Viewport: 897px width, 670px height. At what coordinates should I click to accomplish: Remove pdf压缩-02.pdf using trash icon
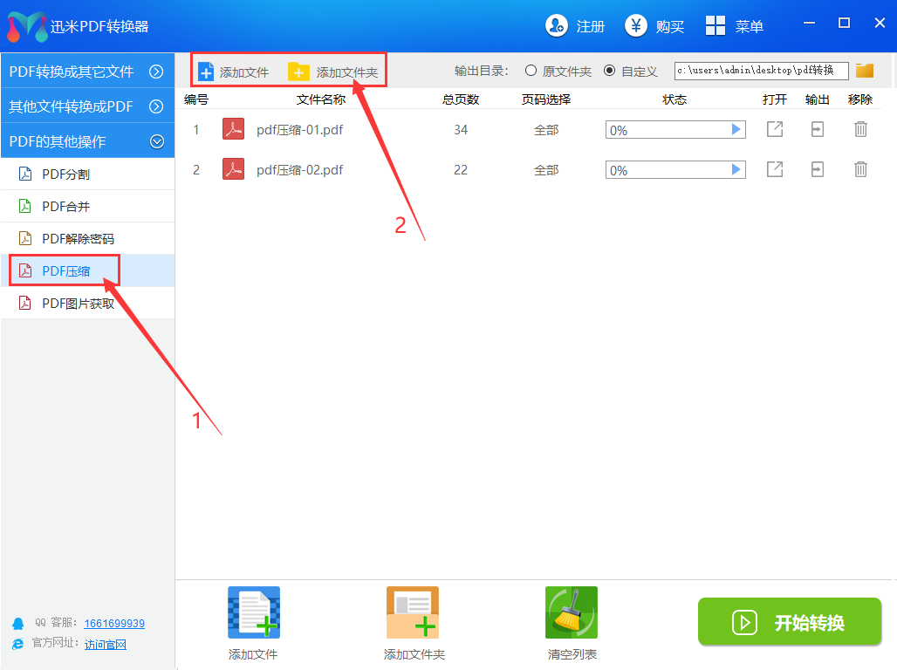click(860, 169)
